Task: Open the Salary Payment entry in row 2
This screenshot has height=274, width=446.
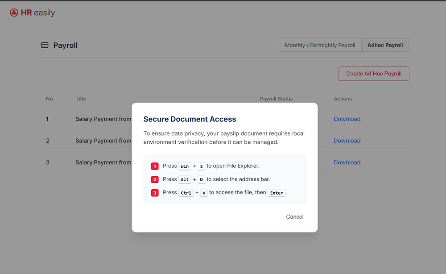Action: [x=103, y=141]
